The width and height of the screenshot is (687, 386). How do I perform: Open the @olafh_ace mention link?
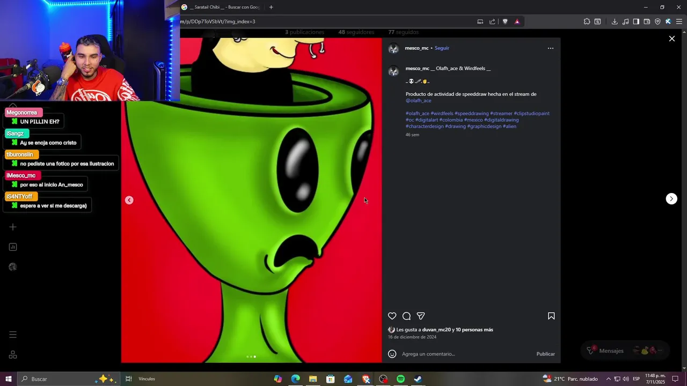[x=418, y=101]
